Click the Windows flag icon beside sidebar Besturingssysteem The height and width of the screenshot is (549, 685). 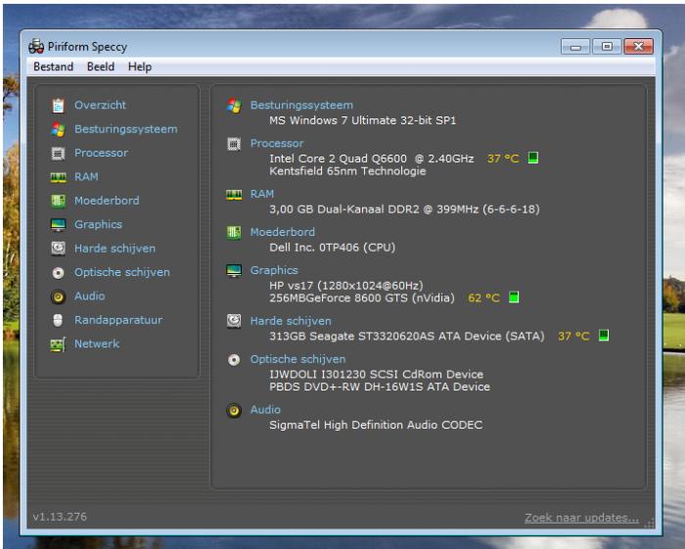[58, 129]
